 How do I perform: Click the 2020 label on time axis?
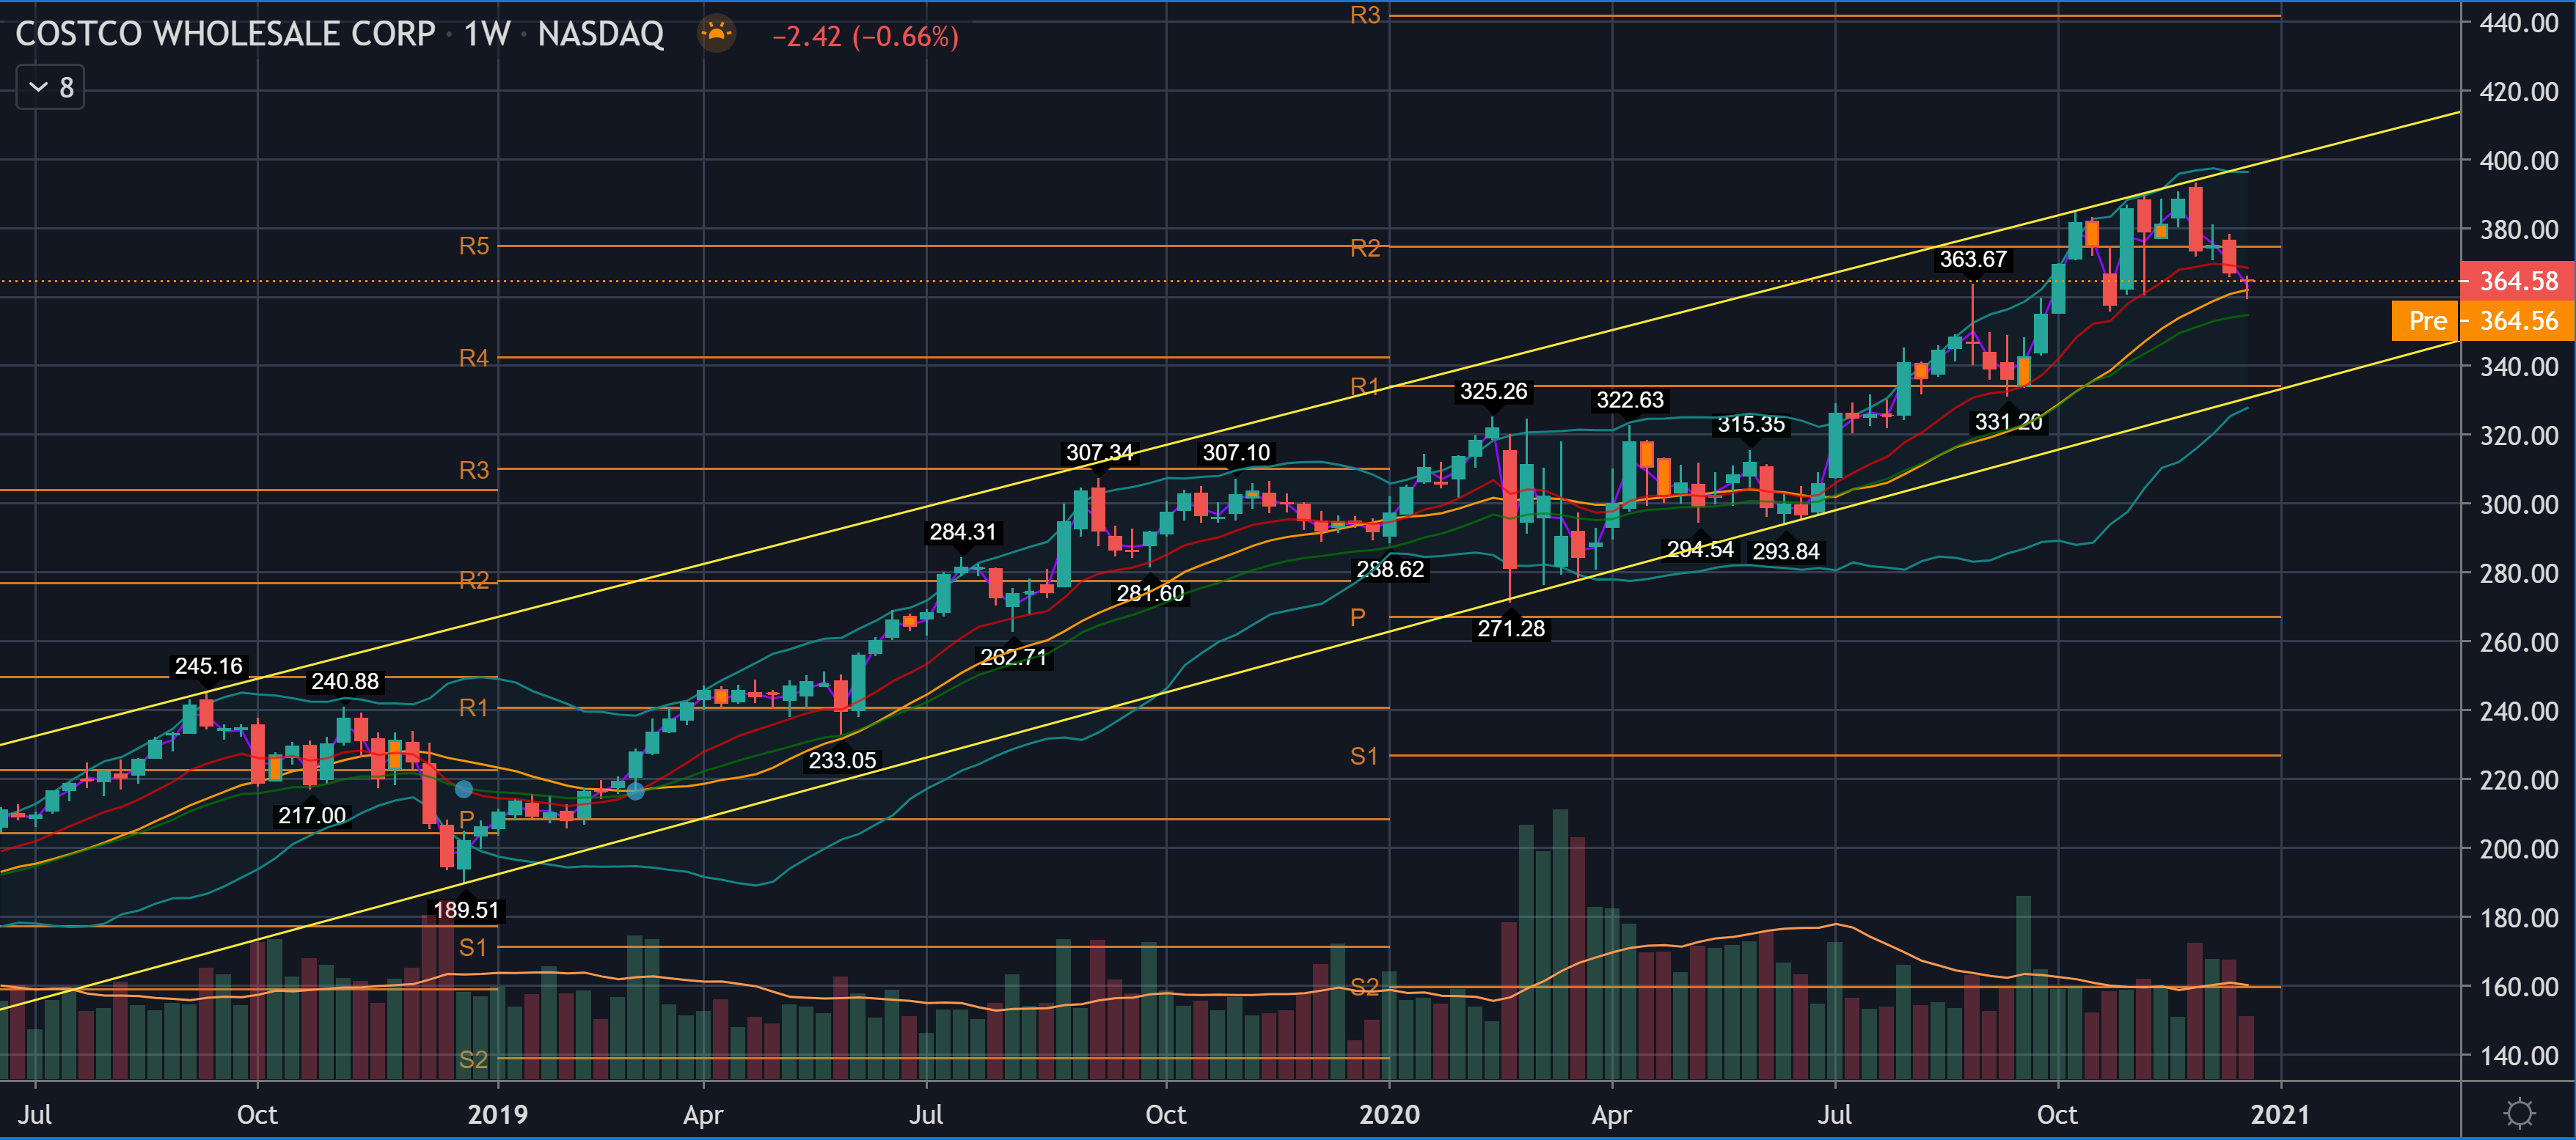click(x=1389, y=1114)
